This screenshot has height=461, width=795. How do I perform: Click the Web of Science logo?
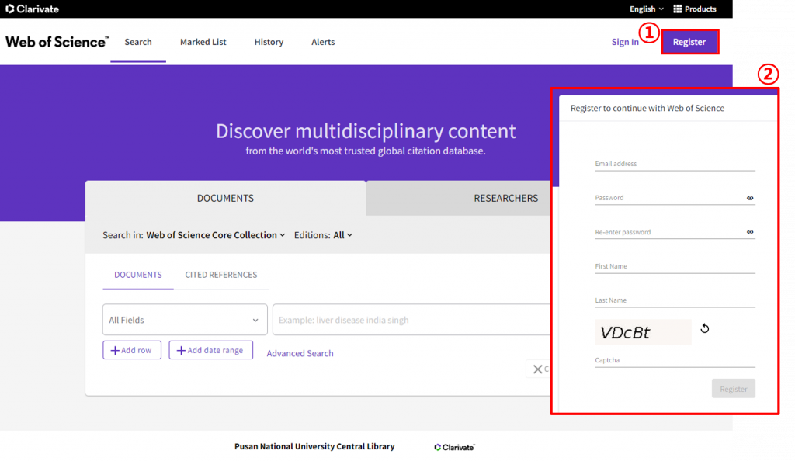[57, 42]
